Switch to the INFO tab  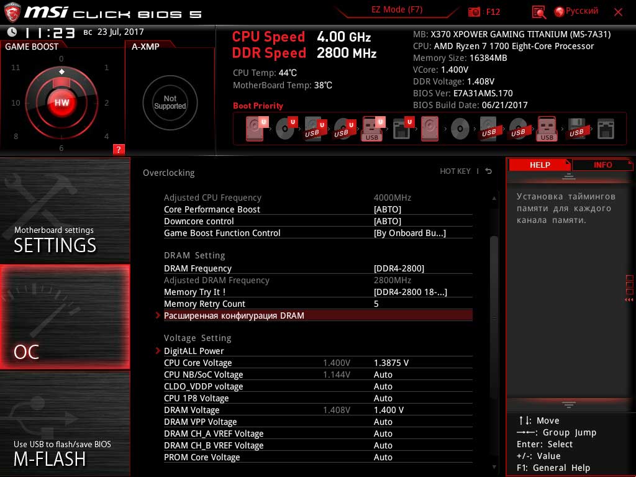[602, 165]
